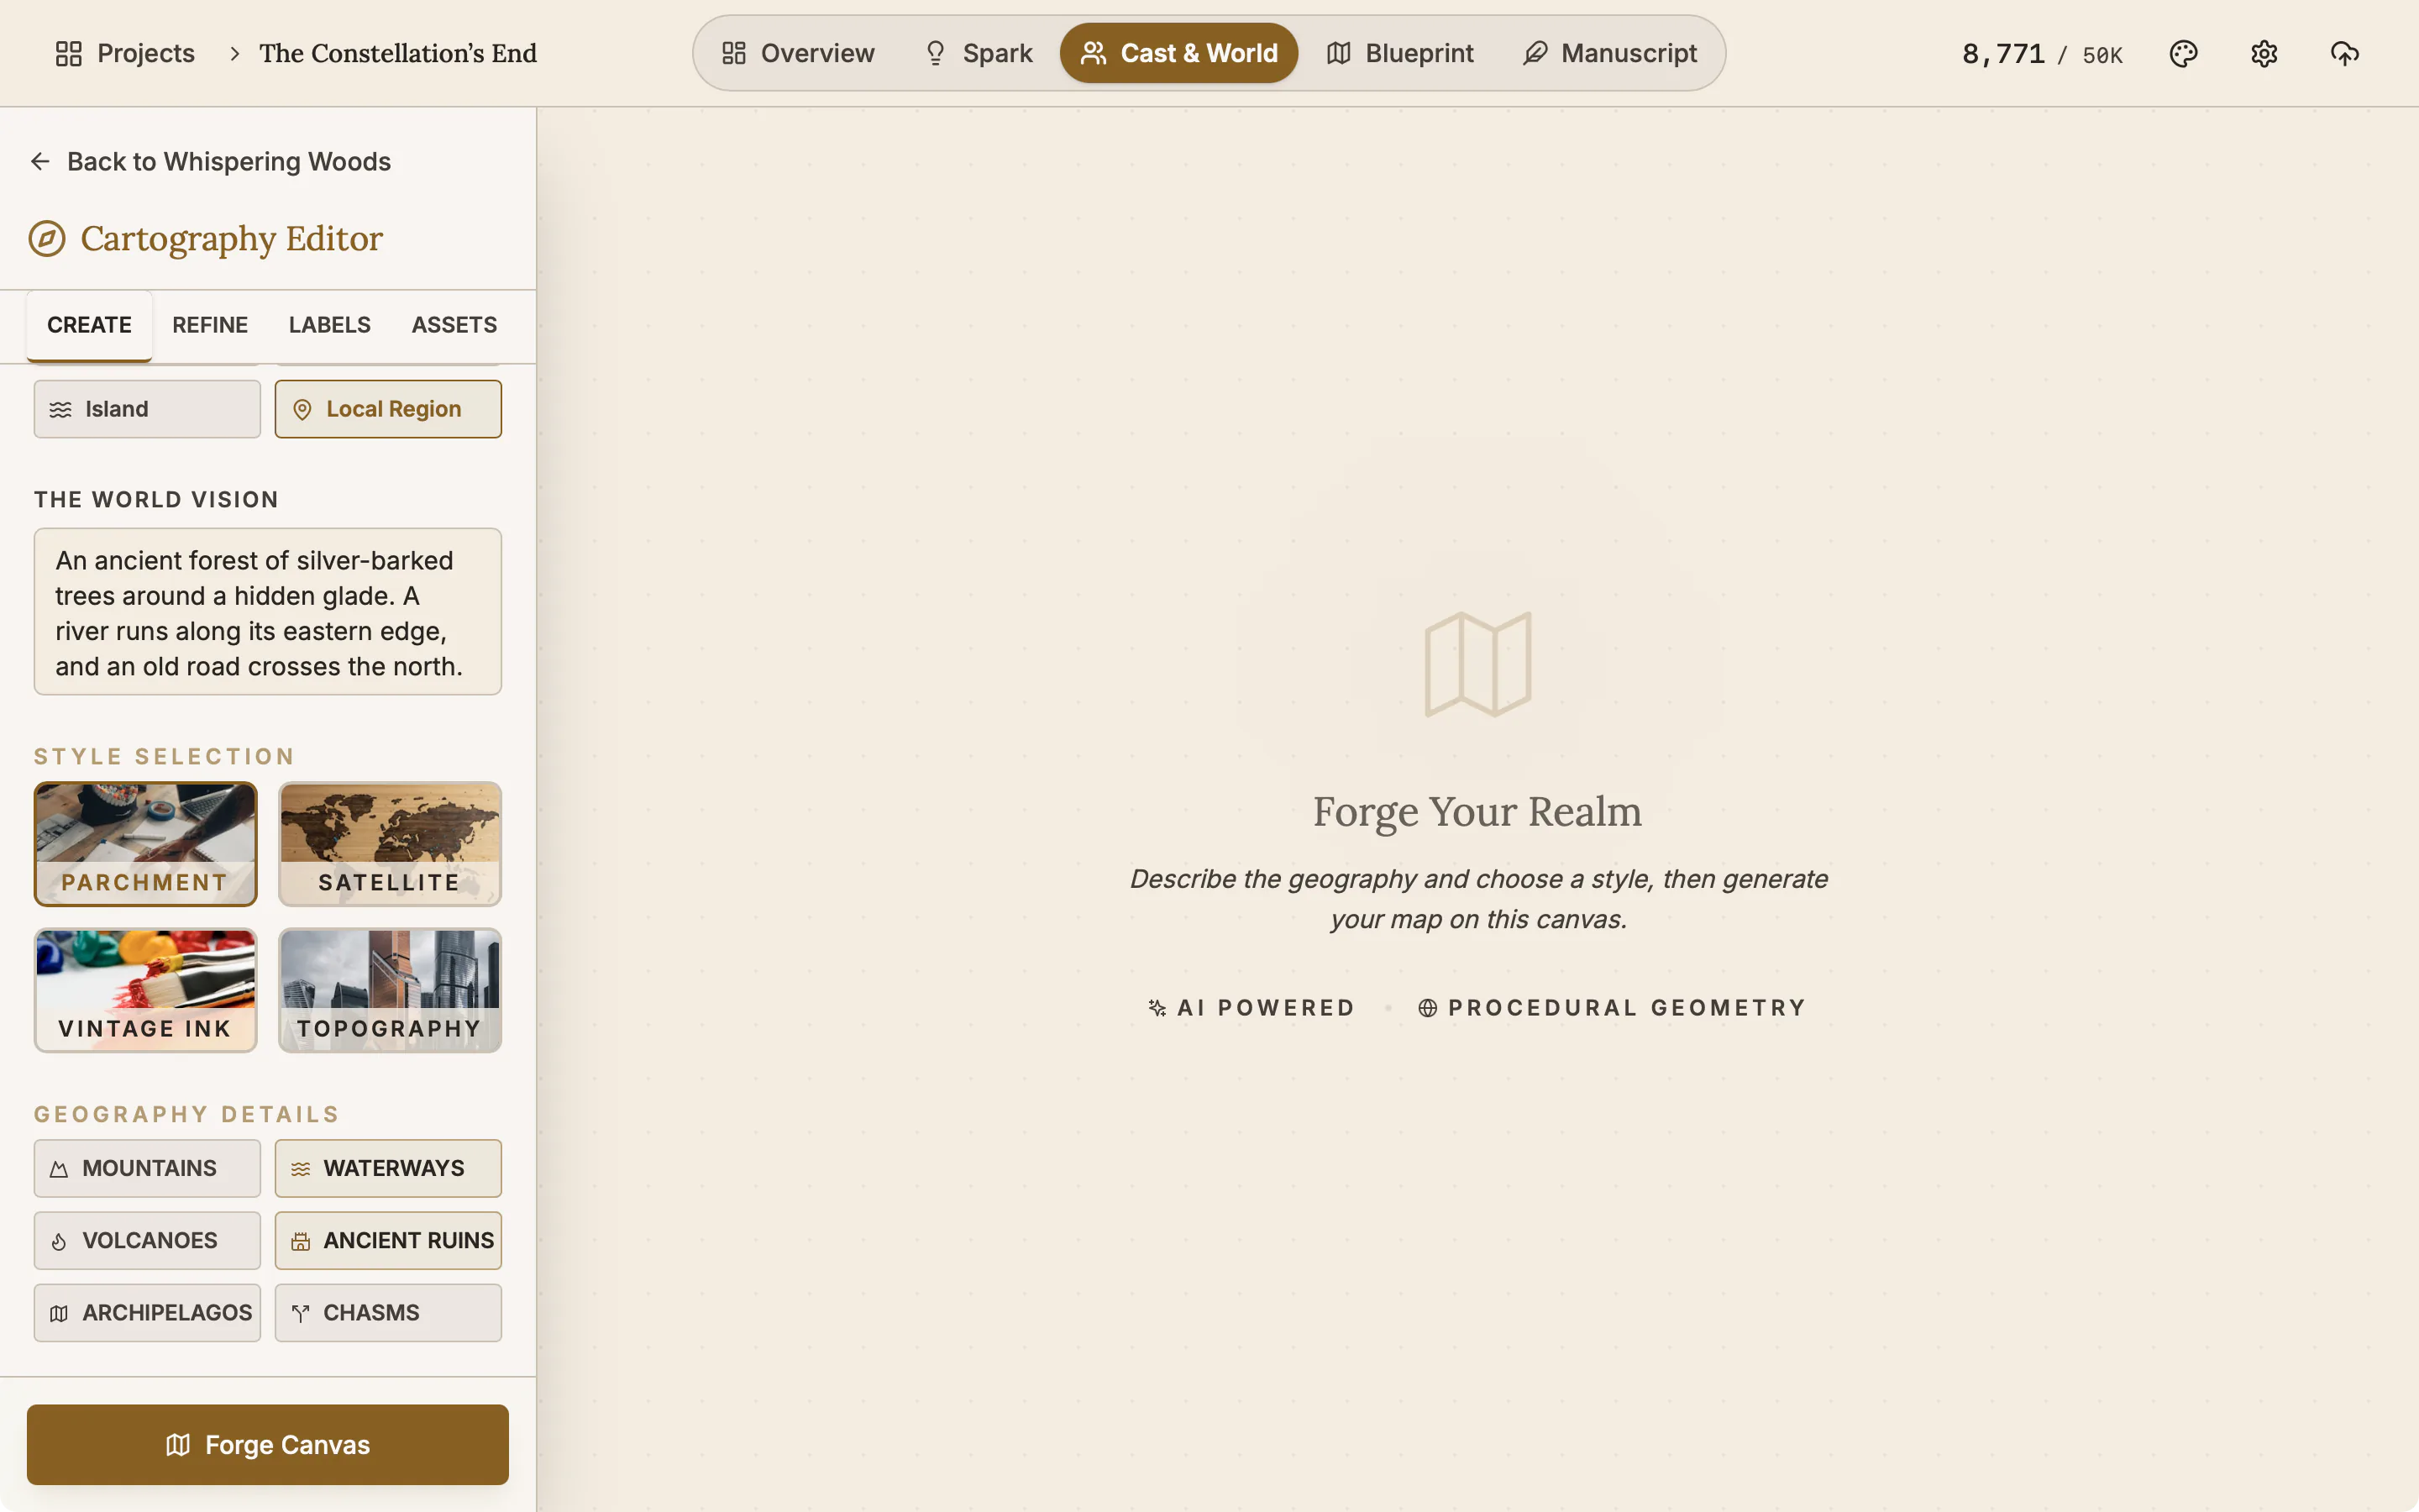Image resolution: width=2419 pixels, height=1512 pixels.
Task: Switch to the Overview section
Action: point(798,53)
